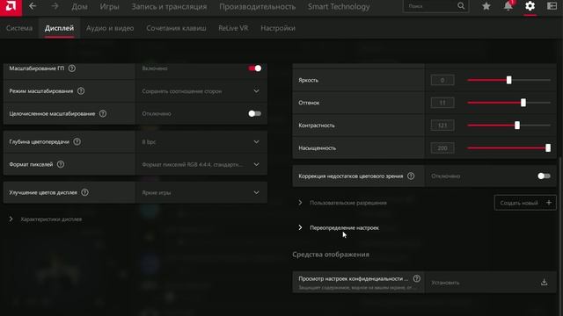Open Запись и трансляция menu
Image resolution: width=563 pixels, height=316 pixels.
coord(169,6)
